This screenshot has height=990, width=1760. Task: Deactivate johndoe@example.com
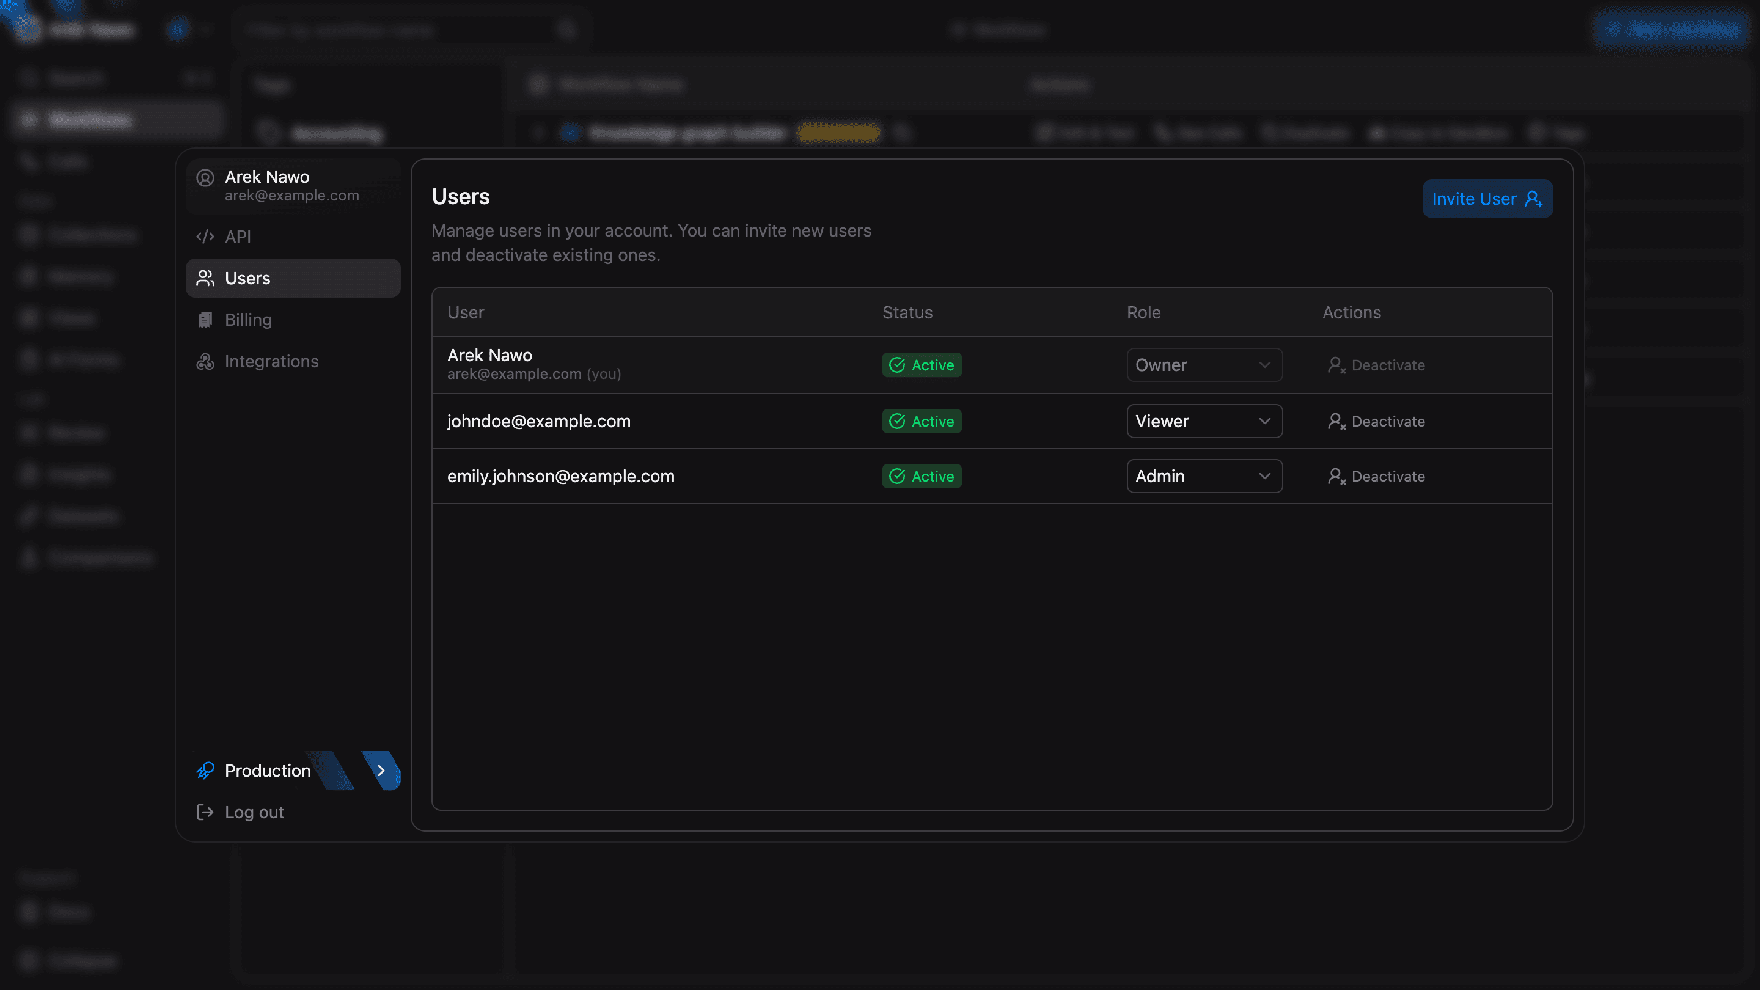coord(1376,421)
